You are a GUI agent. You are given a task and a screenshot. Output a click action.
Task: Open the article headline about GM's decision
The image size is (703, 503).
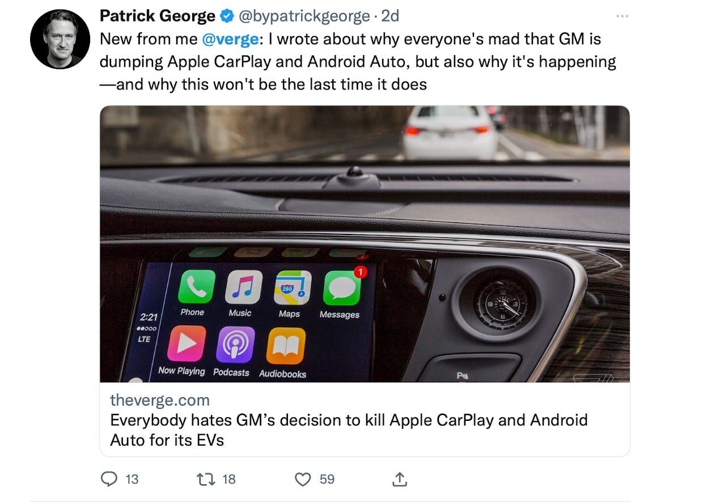349,430
